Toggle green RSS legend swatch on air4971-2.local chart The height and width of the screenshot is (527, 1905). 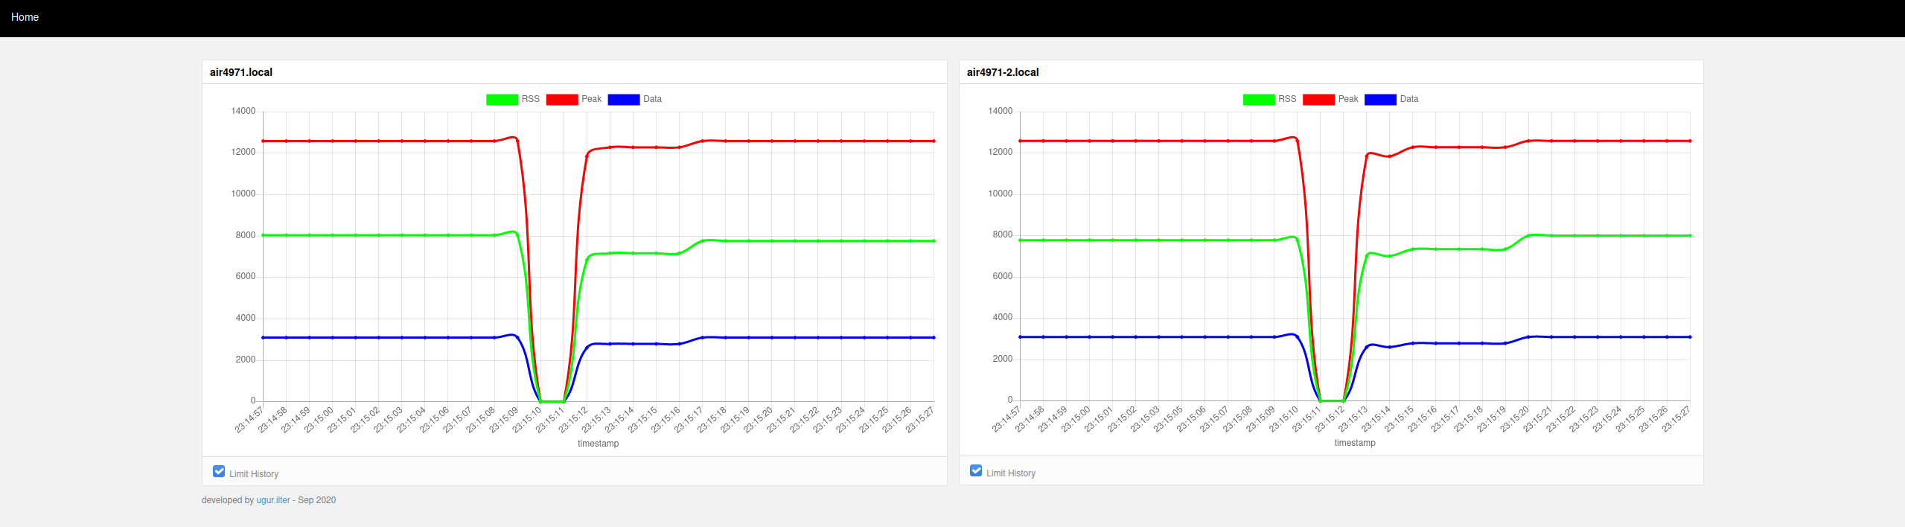1259,100
